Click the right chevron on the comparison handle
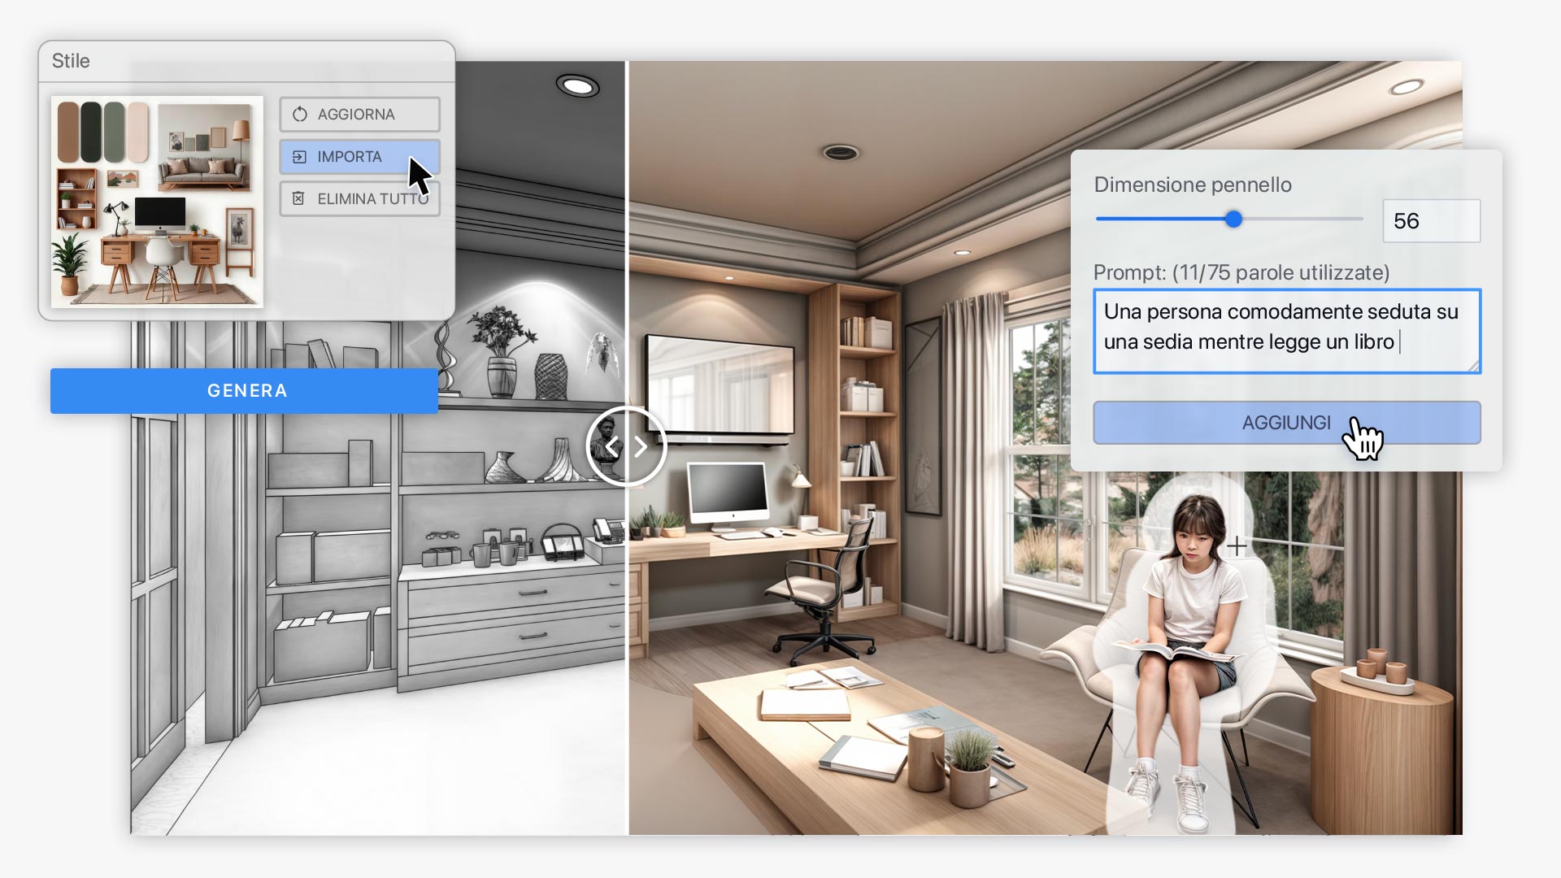Image resolution: width=1561 pixels, height=878 pixels. tap(641, 446)
